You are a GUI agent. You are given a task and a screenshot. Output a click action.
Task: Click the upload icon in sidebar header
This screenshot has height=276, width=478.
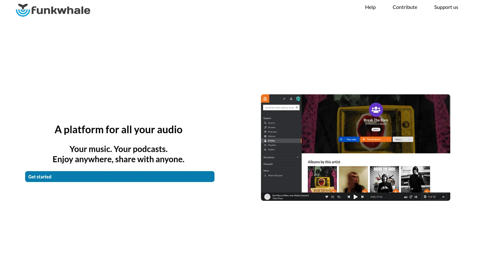click(x=291, y=99)
